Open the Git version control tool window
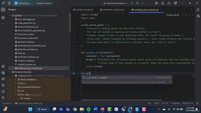 3,98
